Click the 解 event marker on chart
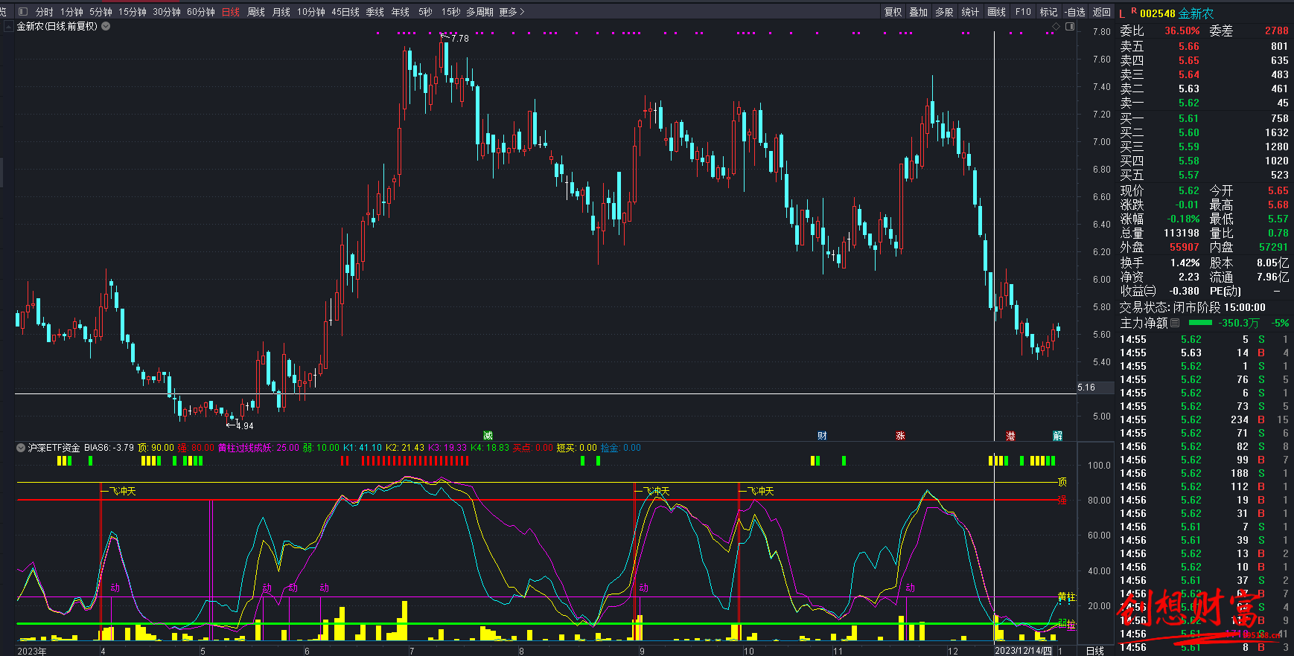1294x656 pixels. click(1057, 436)
